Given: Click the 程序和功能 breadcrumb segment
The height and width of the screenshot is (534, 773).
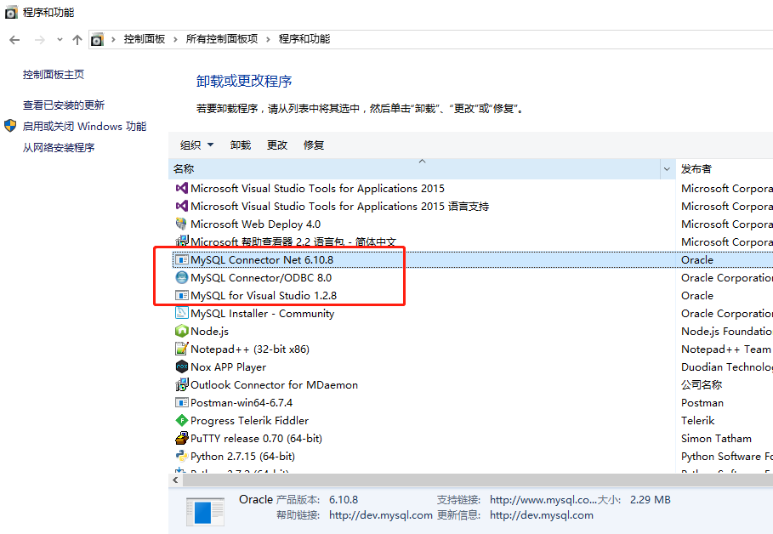Looking at the screenshot, I should 304,39.
